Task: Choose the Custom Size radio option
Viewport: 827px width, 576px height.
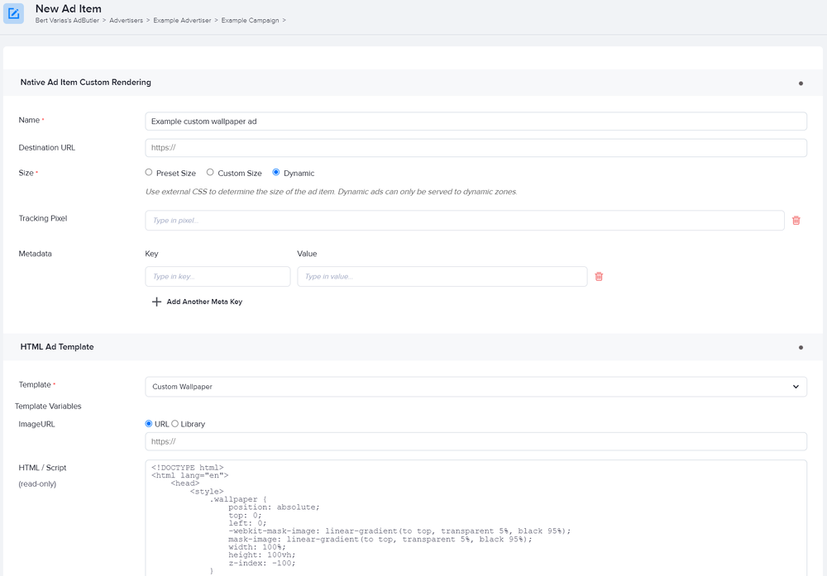Action: pyautogui.click(x=210, y=173)
